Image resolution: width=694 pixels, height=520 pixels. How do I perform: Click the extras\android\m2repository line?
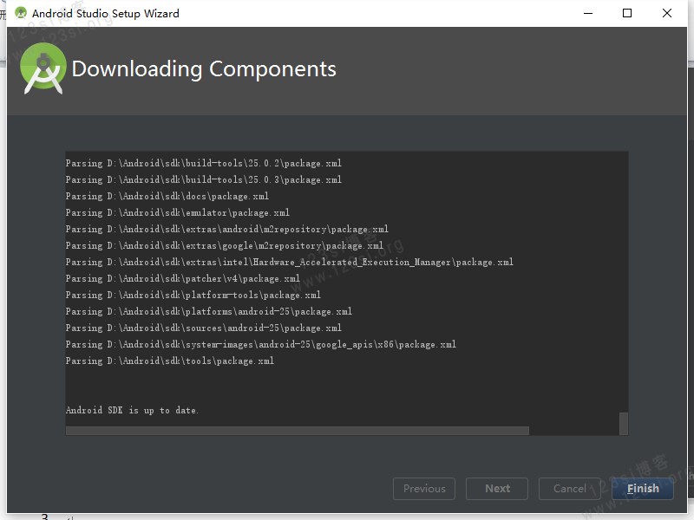[x=227, y=229]
